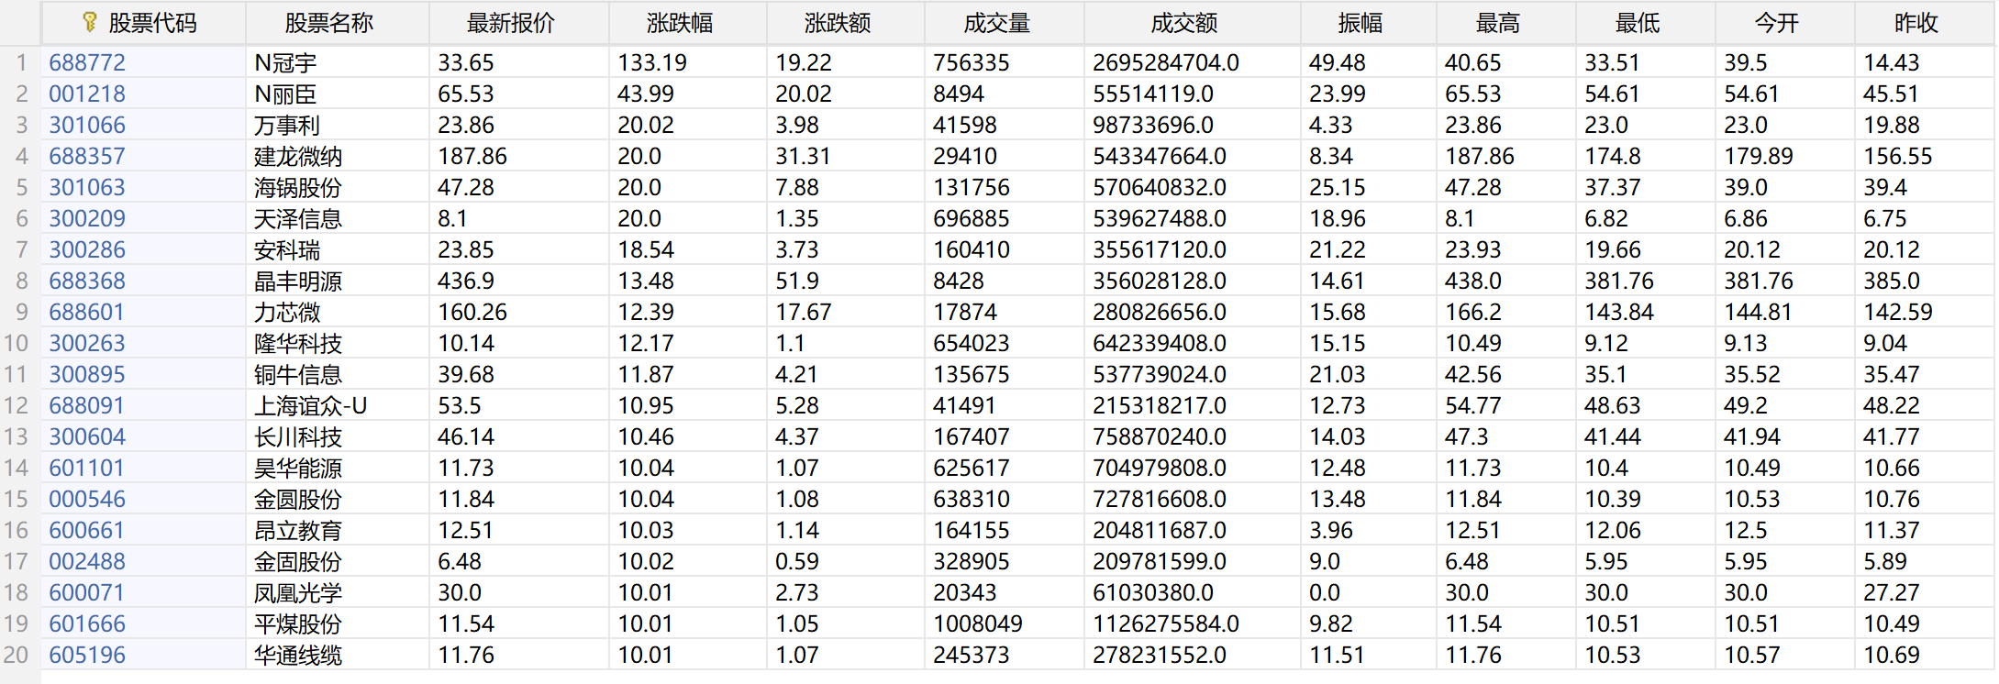Image resolution: width=1999 pixels, height=684 pixels.
Task: Select stock code 600661
Action: click(x=87, y=530)
